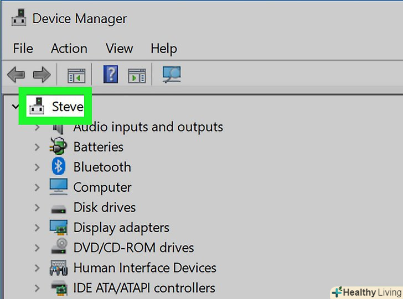Expand the Audio inputs and outputs node

point(37,127)
